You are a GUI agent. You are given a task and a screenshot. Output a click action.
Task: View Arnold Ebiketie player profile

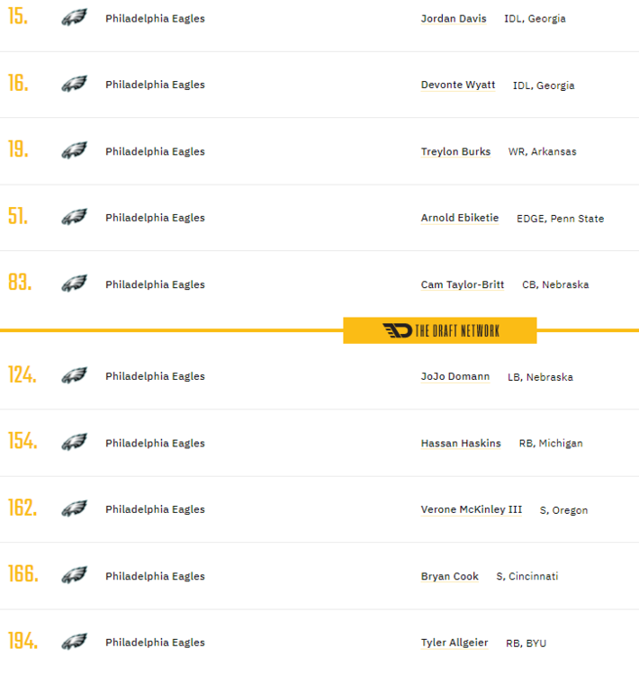click(460, 218)
